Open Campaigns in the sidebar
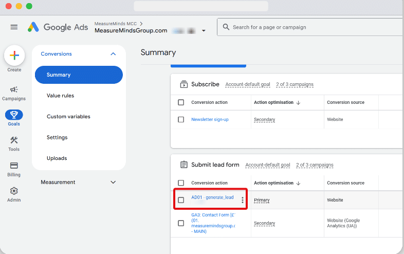404x254 pixels. click(14, 94)
